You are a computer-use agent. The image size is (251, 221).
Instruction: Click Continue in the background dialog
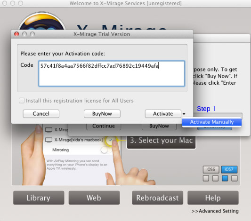point(104,126)
